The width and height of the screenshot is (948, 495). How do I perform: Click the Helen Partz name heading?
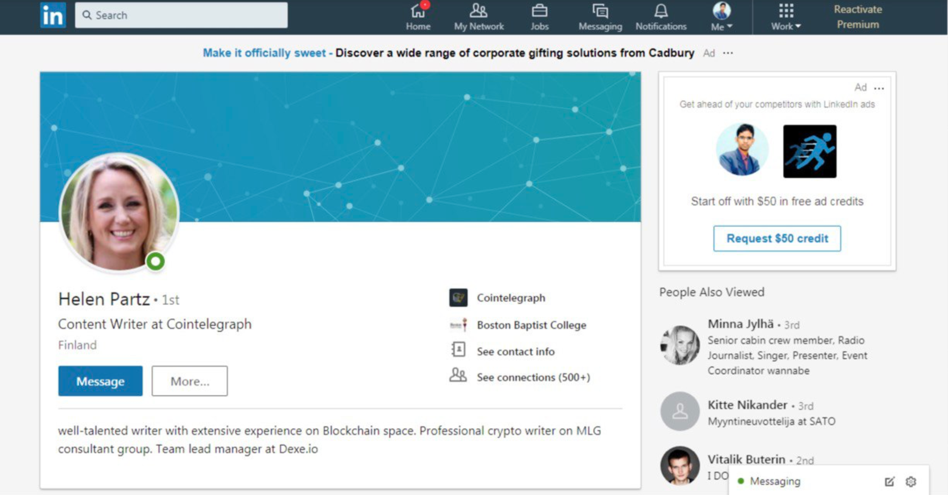pos(104,299)
